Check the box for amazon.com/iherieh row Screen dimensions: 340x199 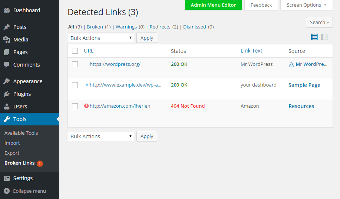pyautogui.click(x=75, y=106)
